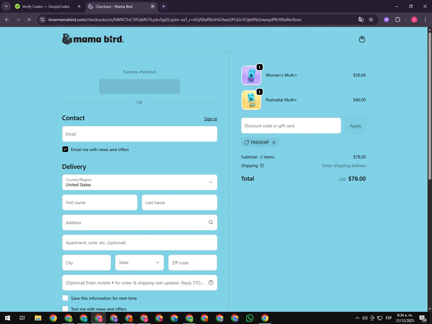Click the ESP language indicator

[389, 318]
